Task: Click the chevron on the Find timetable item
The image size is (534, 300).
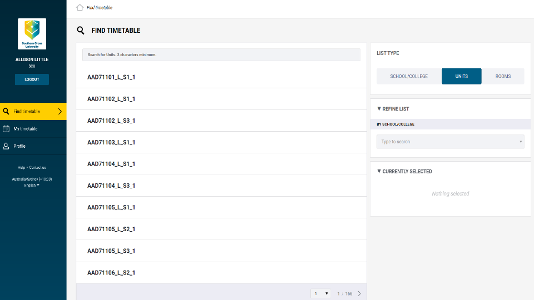Action: click(60, 111)
